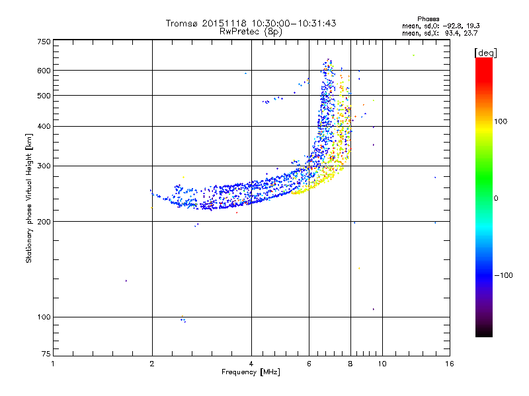Click the plot title 'Tromsø 20151118 10:30:00-10:31:43'
The height and width of the screenshot is (396, 529).
pyautogui.click(x=251, y=23)
